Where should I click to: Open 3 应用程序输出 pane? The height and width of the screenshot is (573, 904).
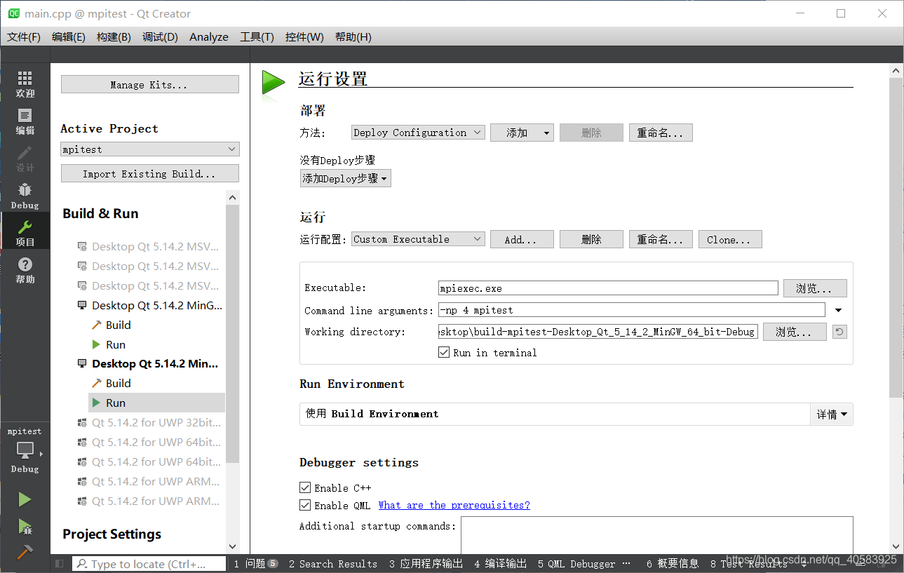[x=426, y=564]
